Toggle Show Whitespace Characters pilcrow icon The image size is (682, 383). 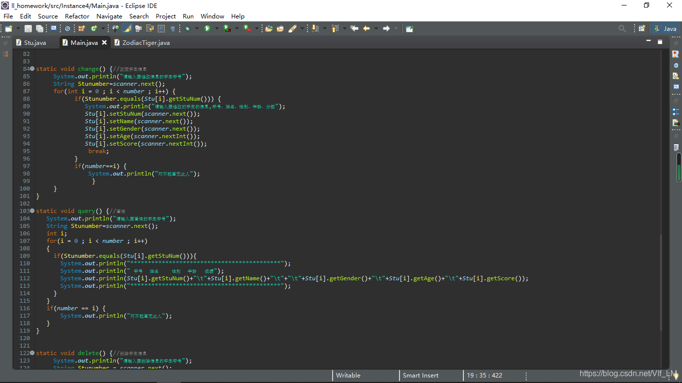click(173, 28)
